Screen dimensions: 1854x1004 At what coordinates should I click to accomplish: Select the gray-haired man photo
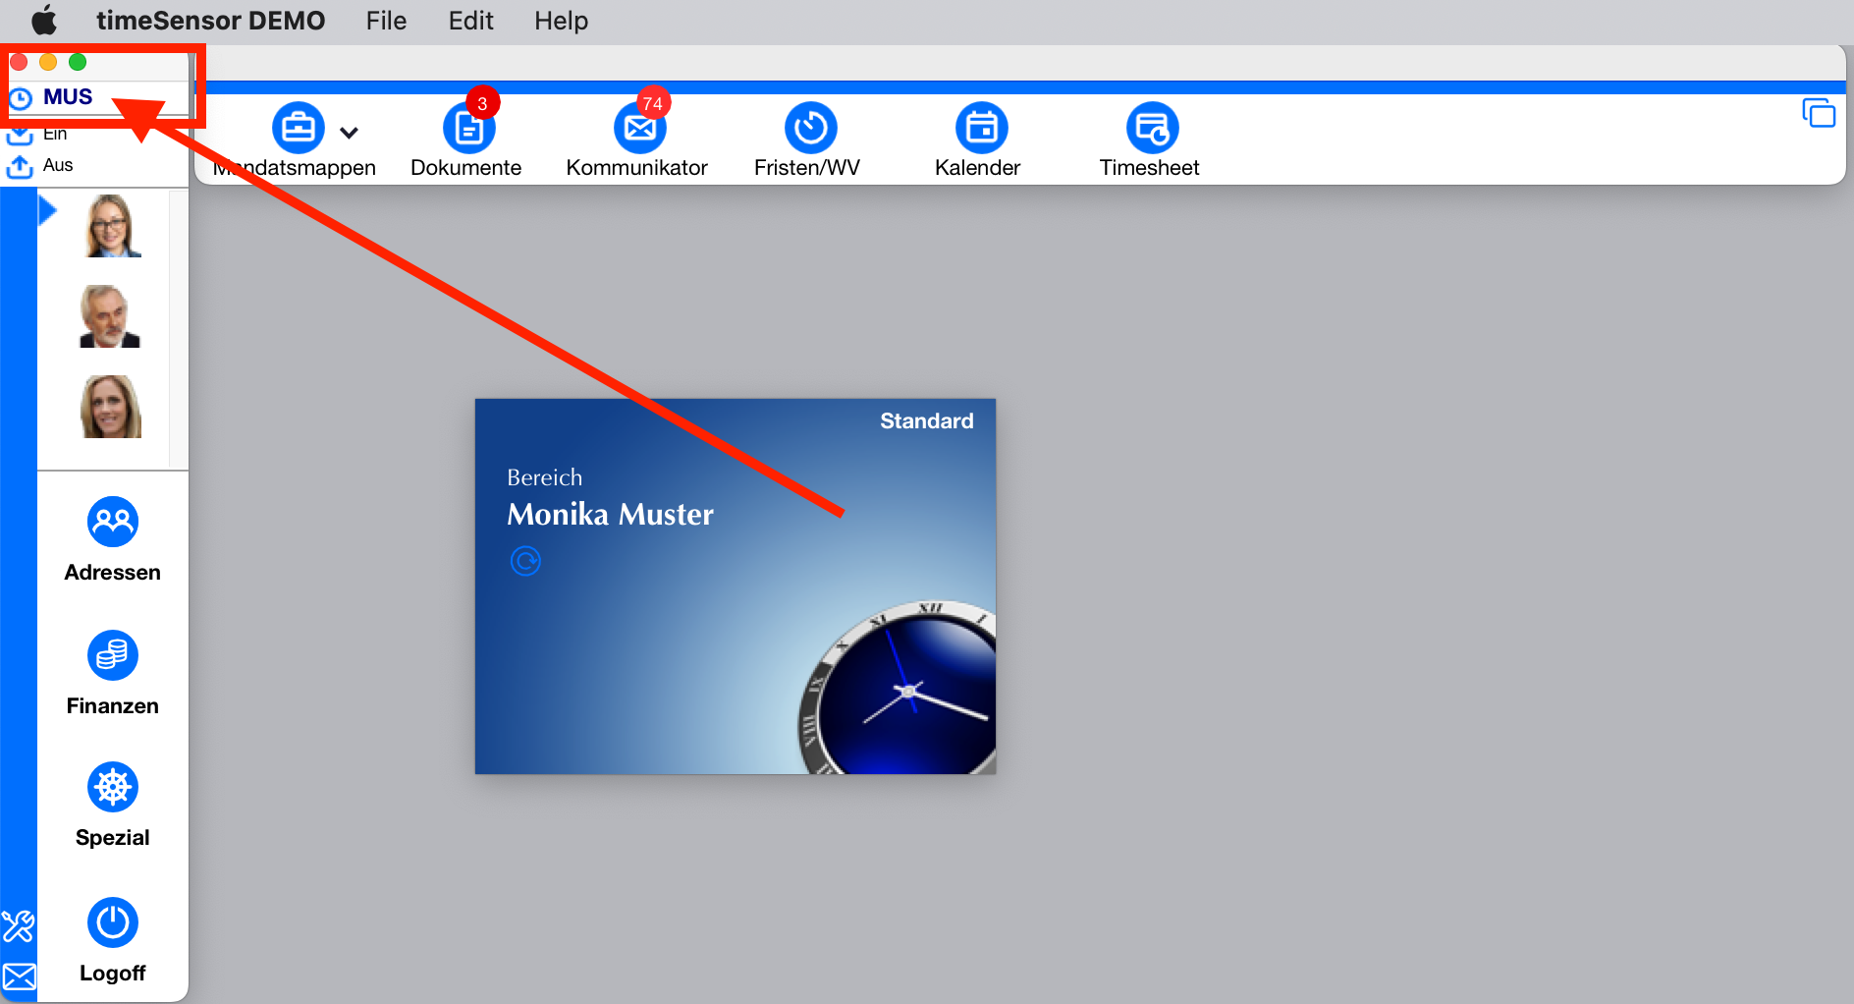(109, 316)
